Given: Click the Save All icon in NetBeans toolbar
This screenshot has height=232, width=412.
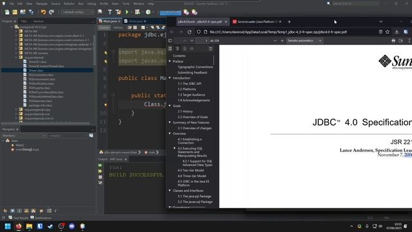Looking at the screenshot, I should click(31, 12).
